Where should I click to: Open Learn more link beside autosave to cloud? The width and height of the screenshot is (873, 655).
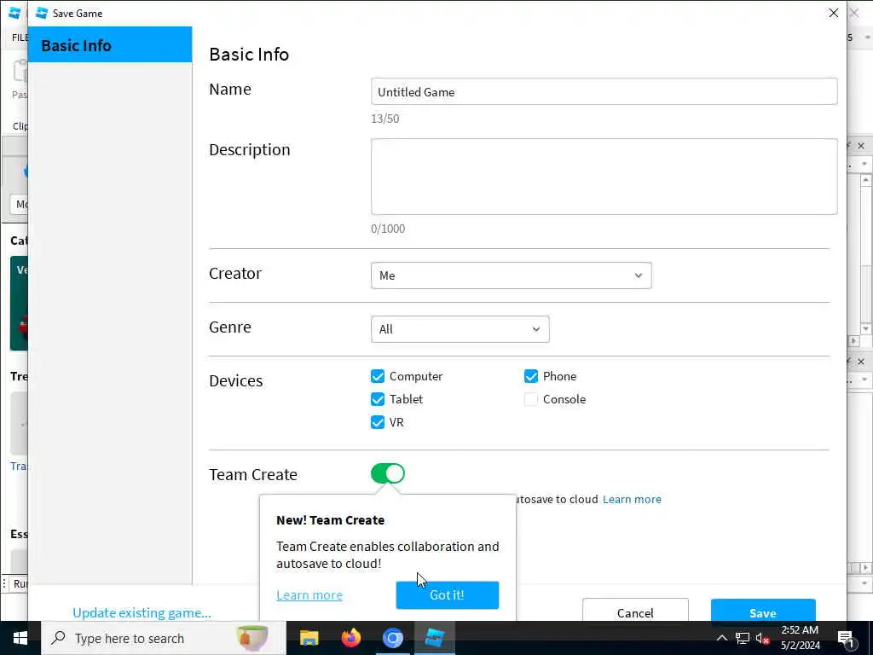pyautogui.click(x=632, y=499)
